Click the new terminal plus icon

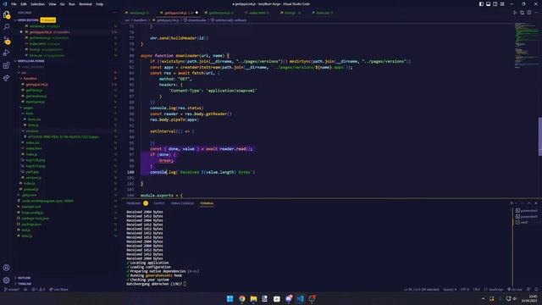(512, 203)
